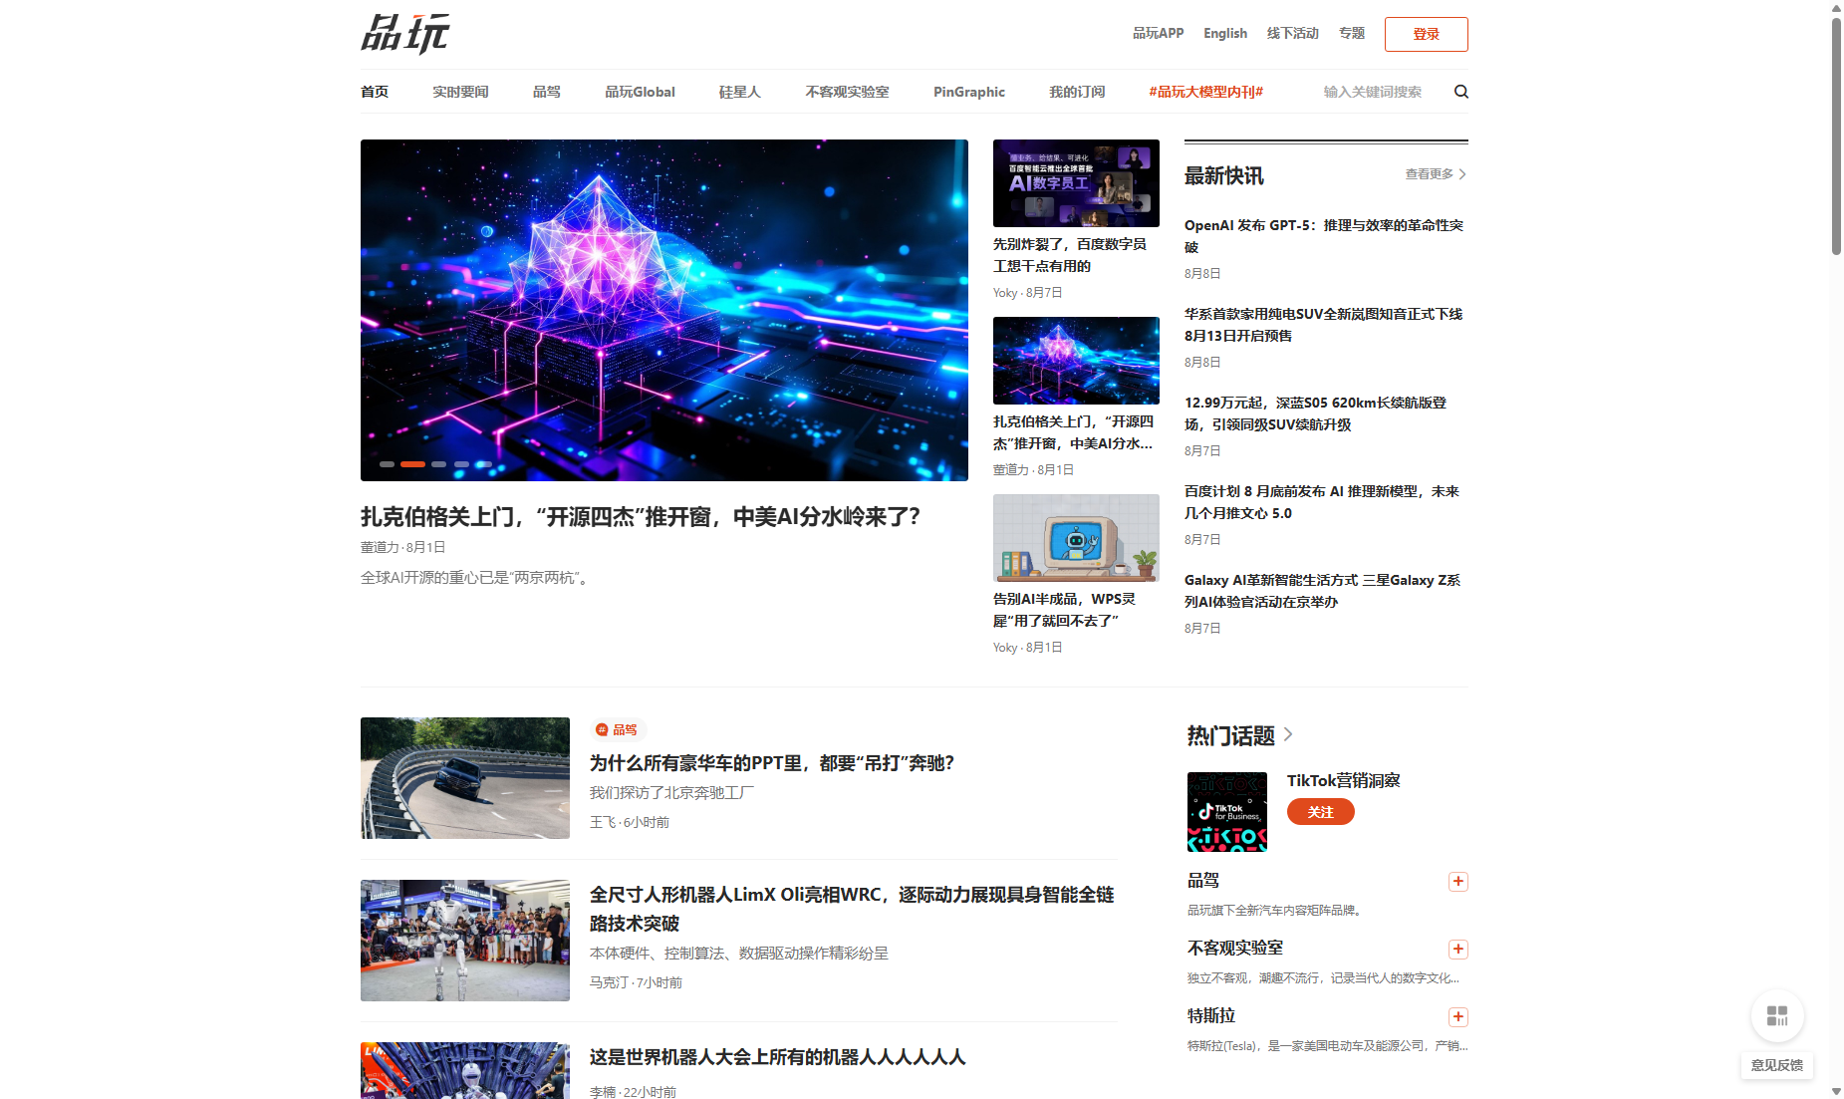The image size is (1844, 1099).
Task: Switch to English site
Action: pos(1225,33)
